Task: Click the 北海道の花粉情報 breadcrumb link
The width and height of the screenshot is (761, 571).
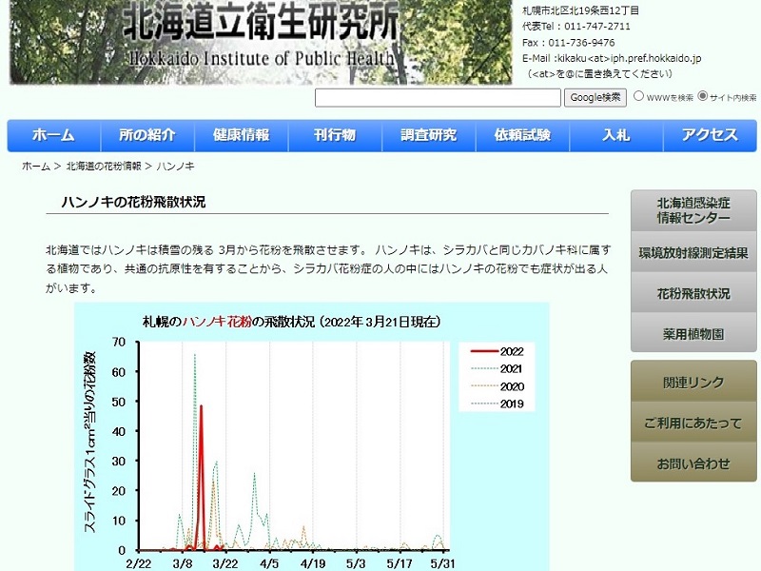Action: 104,166
